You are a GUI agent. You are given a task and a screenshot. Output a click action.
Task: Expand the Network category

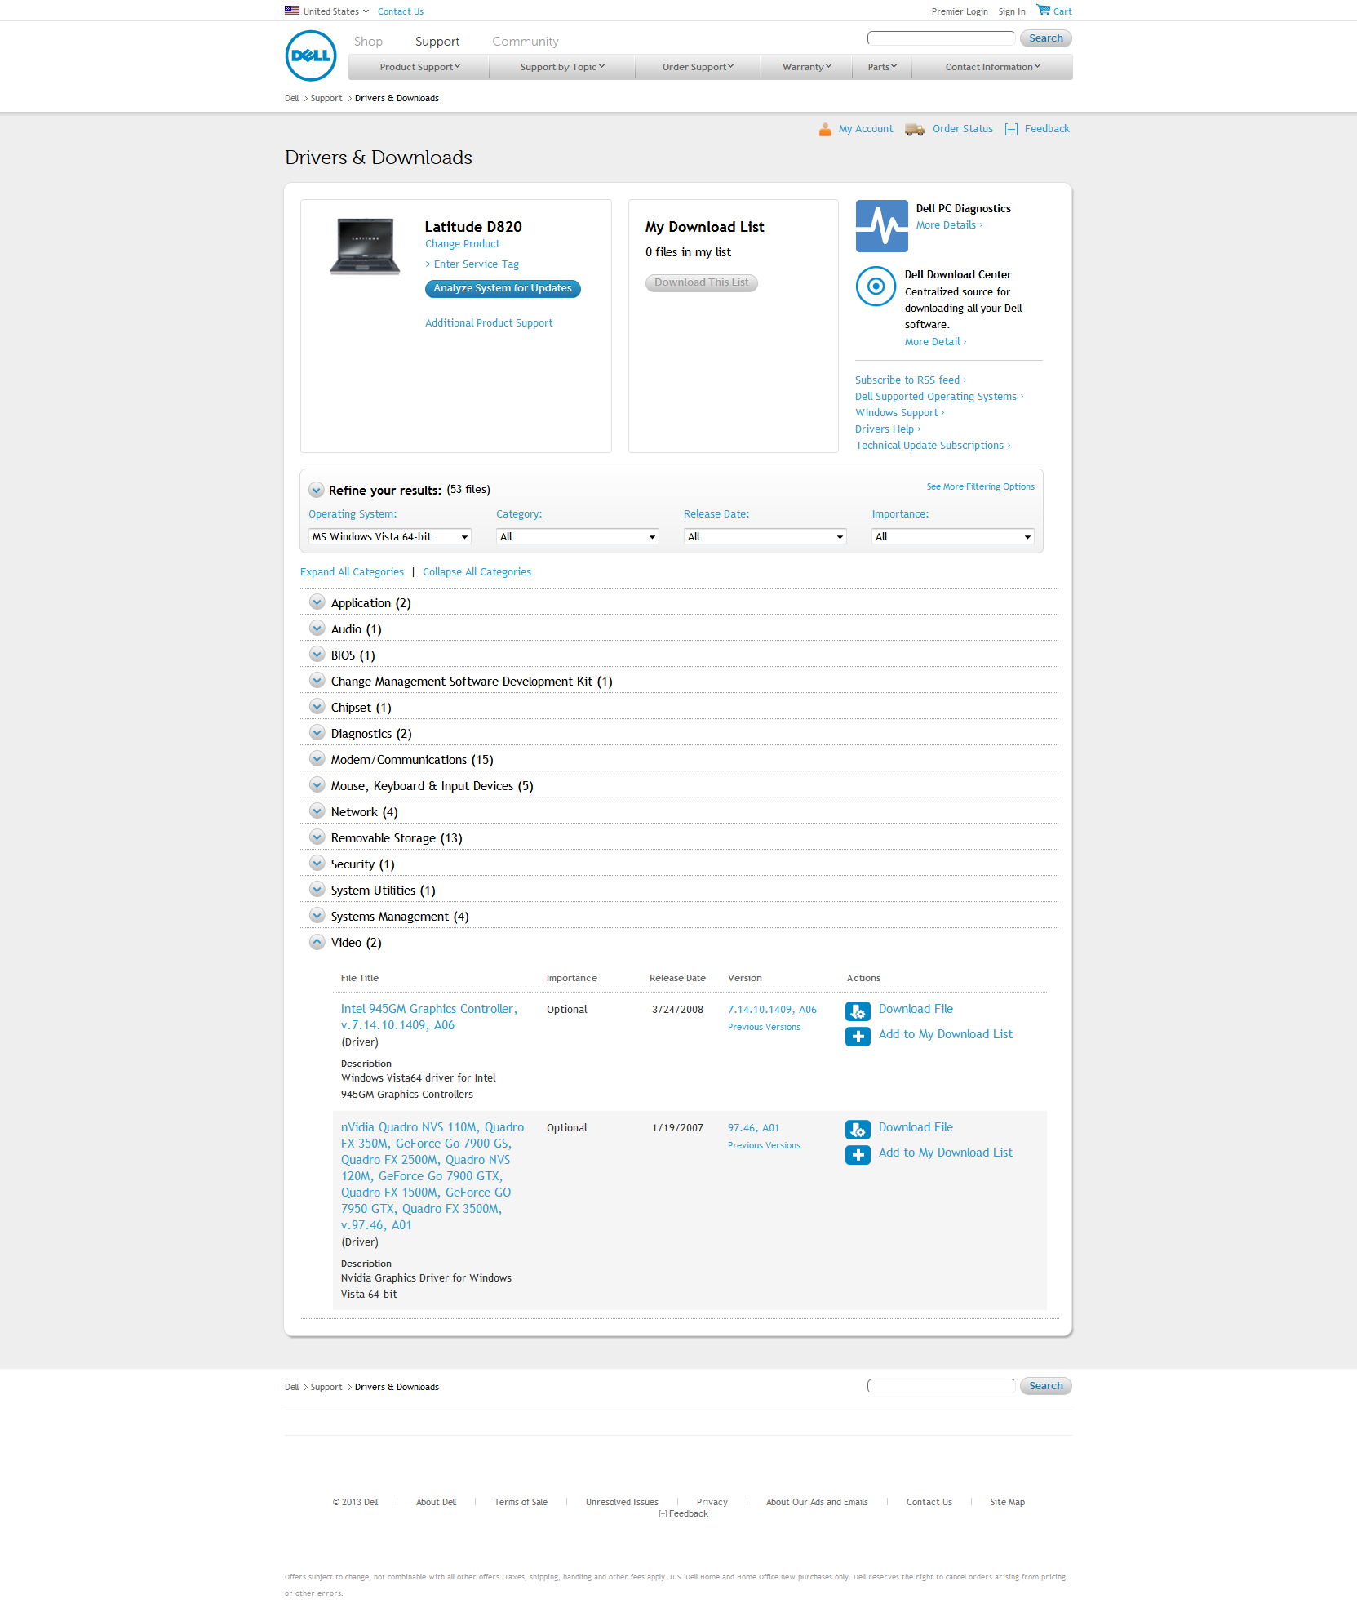pos(317,811)
